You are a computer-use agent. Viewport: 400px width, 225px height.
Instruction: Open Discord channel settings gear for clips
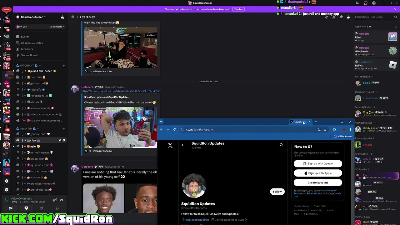point(64,140)
